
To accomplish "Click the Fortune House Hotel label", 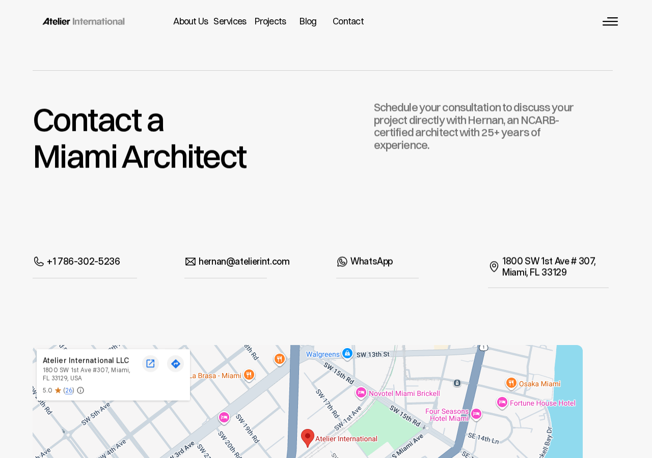I will (x=542, y=403).
